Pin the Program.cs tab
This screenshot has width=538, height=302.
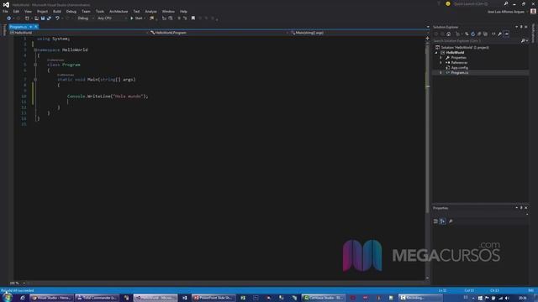(31, 27)
